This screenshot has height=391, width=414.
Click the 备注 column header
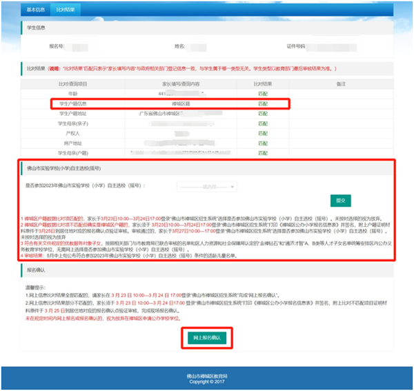pyautogui.click(x=339, y=84)
